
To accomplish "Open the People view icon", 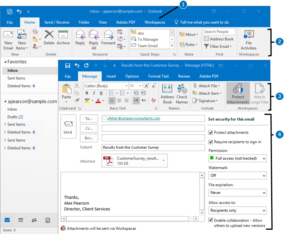I will tap(34, 220).
